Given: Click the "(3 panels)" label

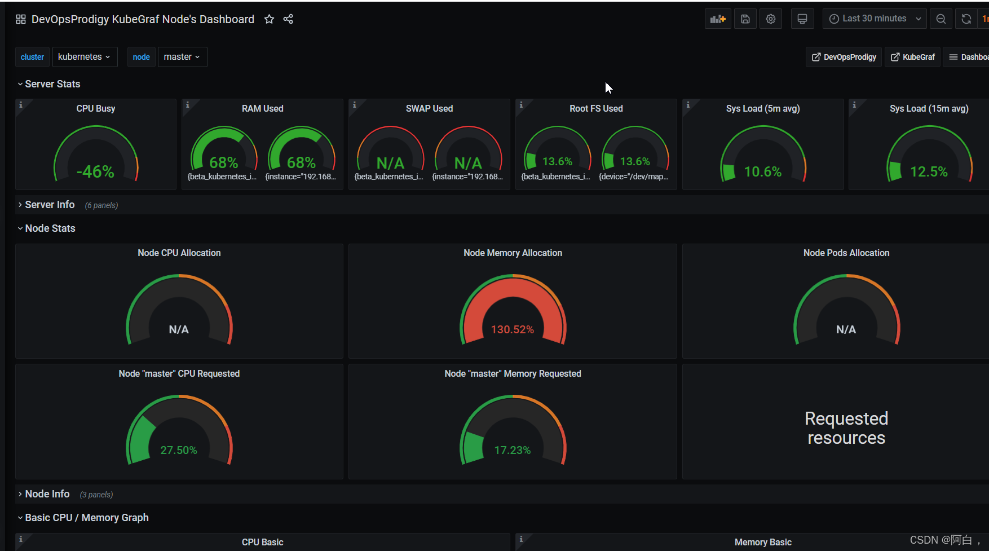Looking at the screenshot, I should click(x=96, y=495).
